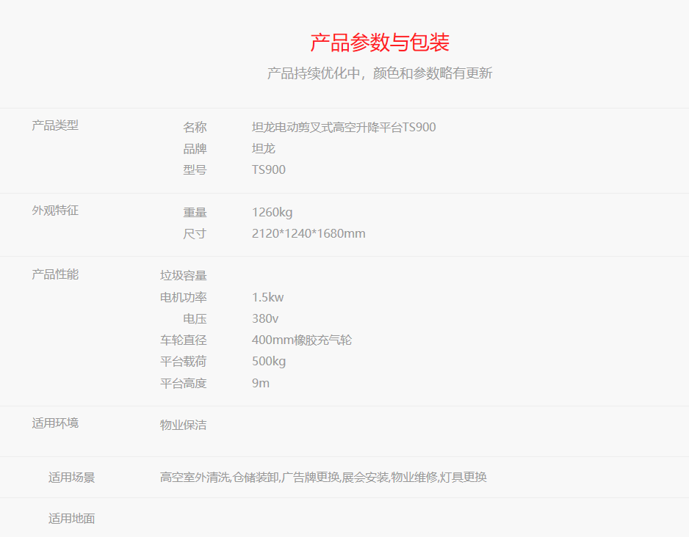Viewport: 689px width, 537px height.
Task: Select the environment value 物业保洁
Action: pyautogui.click(x=183, y=425)
